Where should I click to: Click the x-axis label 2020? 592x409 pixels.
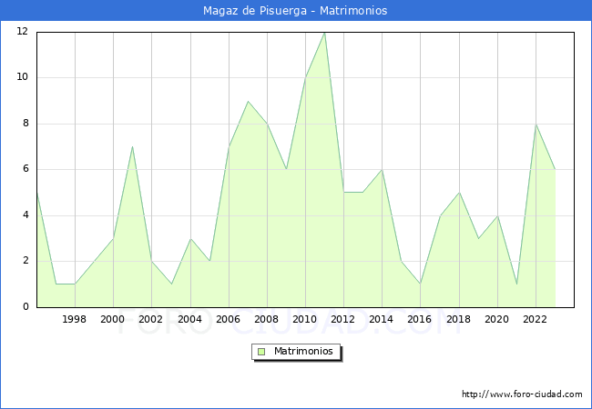click(x=497, y=320)
